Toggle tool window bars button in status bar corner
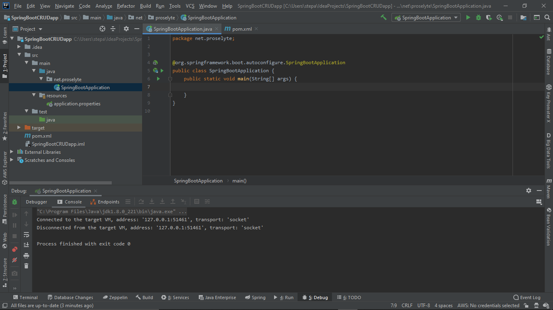This screenshot has width=553, height=310. (5, 306)
